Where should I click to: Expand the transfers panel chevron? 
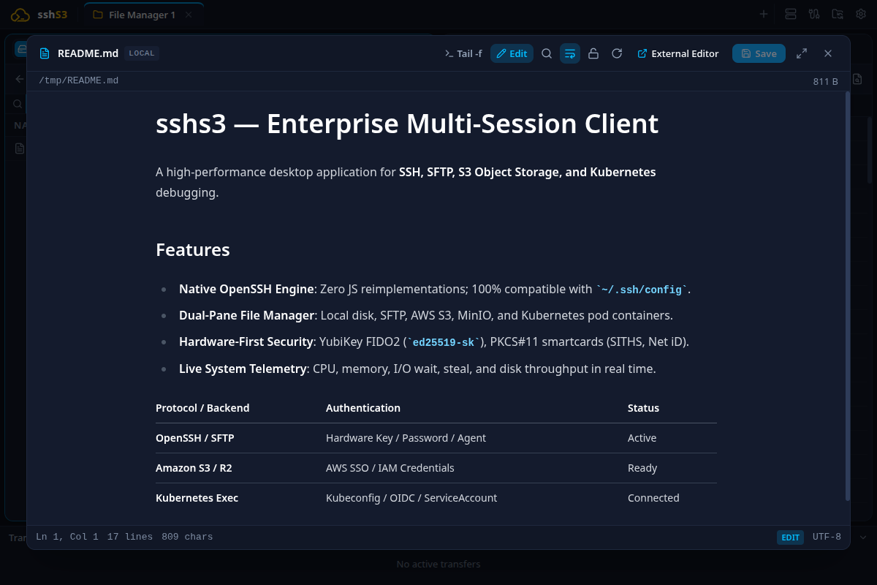862,537
